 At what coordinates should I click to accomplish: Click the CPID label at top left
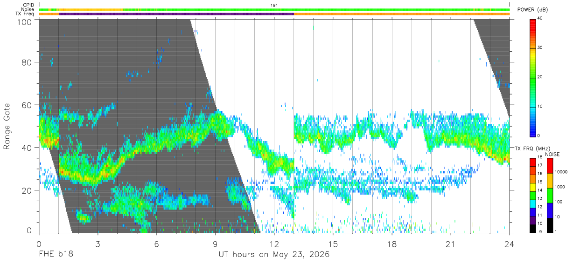(x=28, y=5)
